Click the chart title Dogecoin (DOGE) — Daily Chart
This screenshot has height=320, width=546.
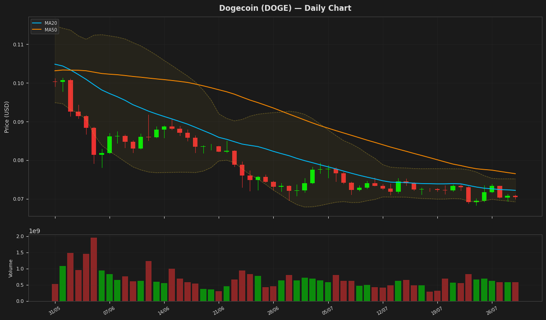285,9
